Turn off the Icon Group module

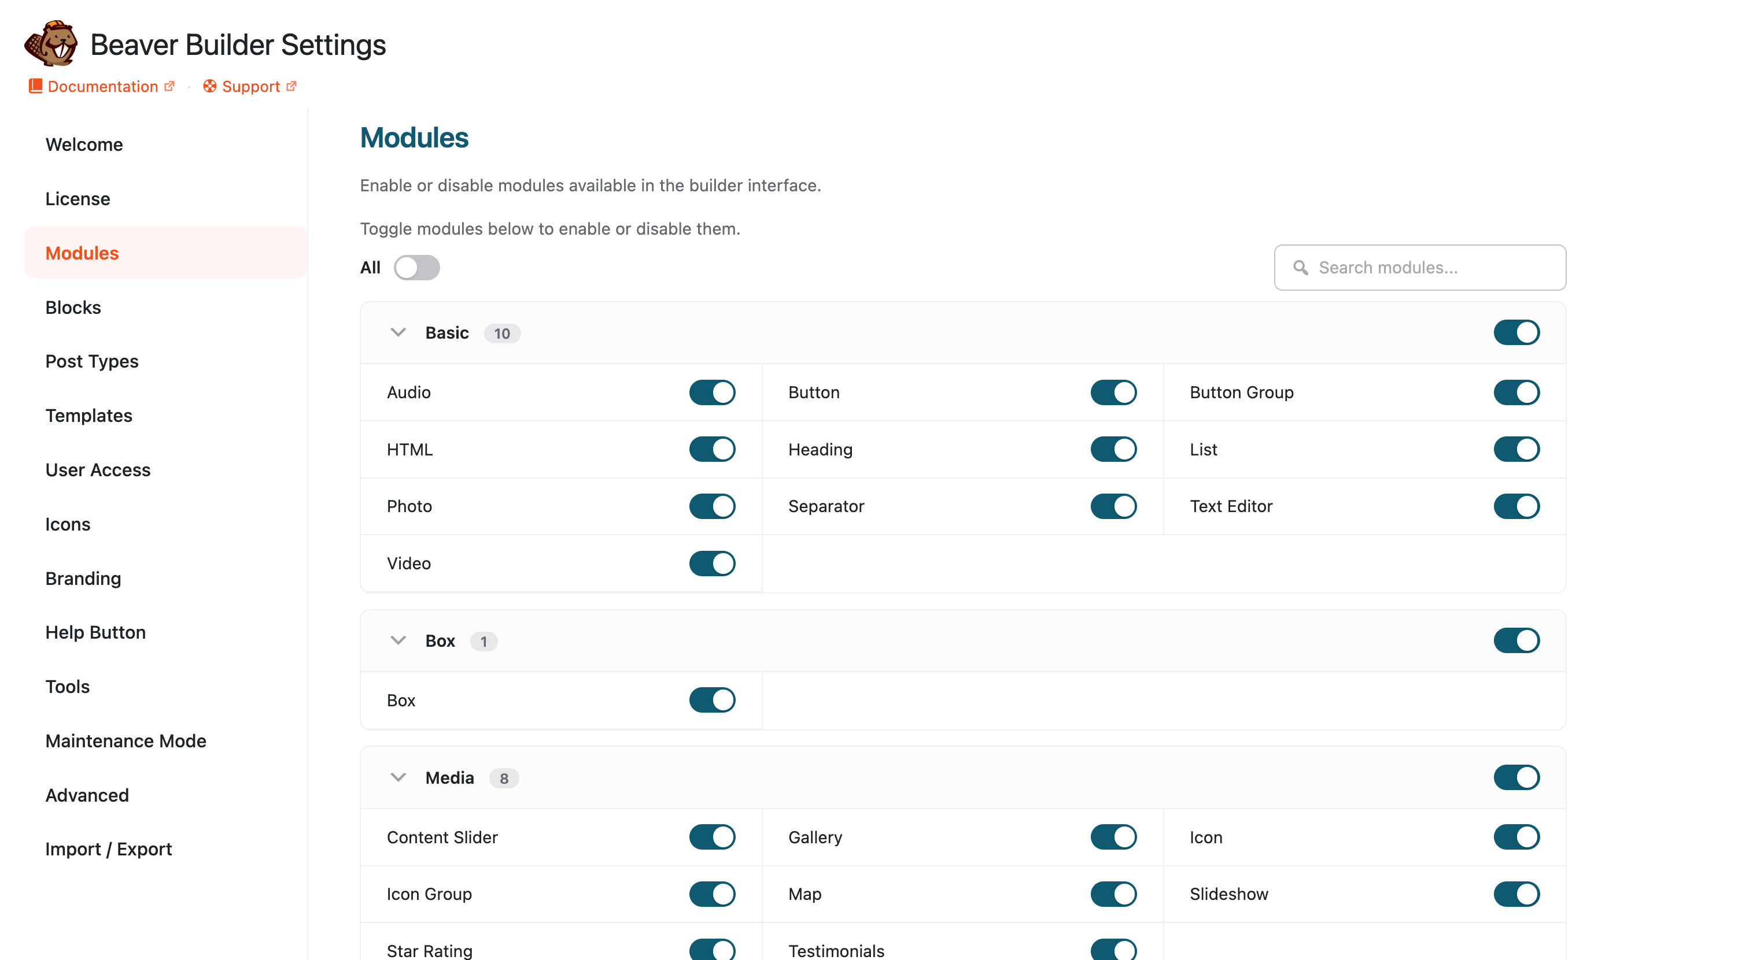tap(712, 894)
